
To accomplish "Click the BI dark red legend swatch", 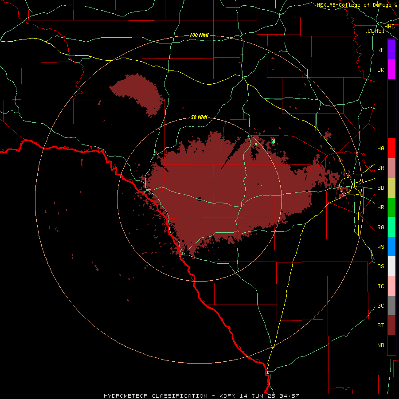I will coord(391,325).
